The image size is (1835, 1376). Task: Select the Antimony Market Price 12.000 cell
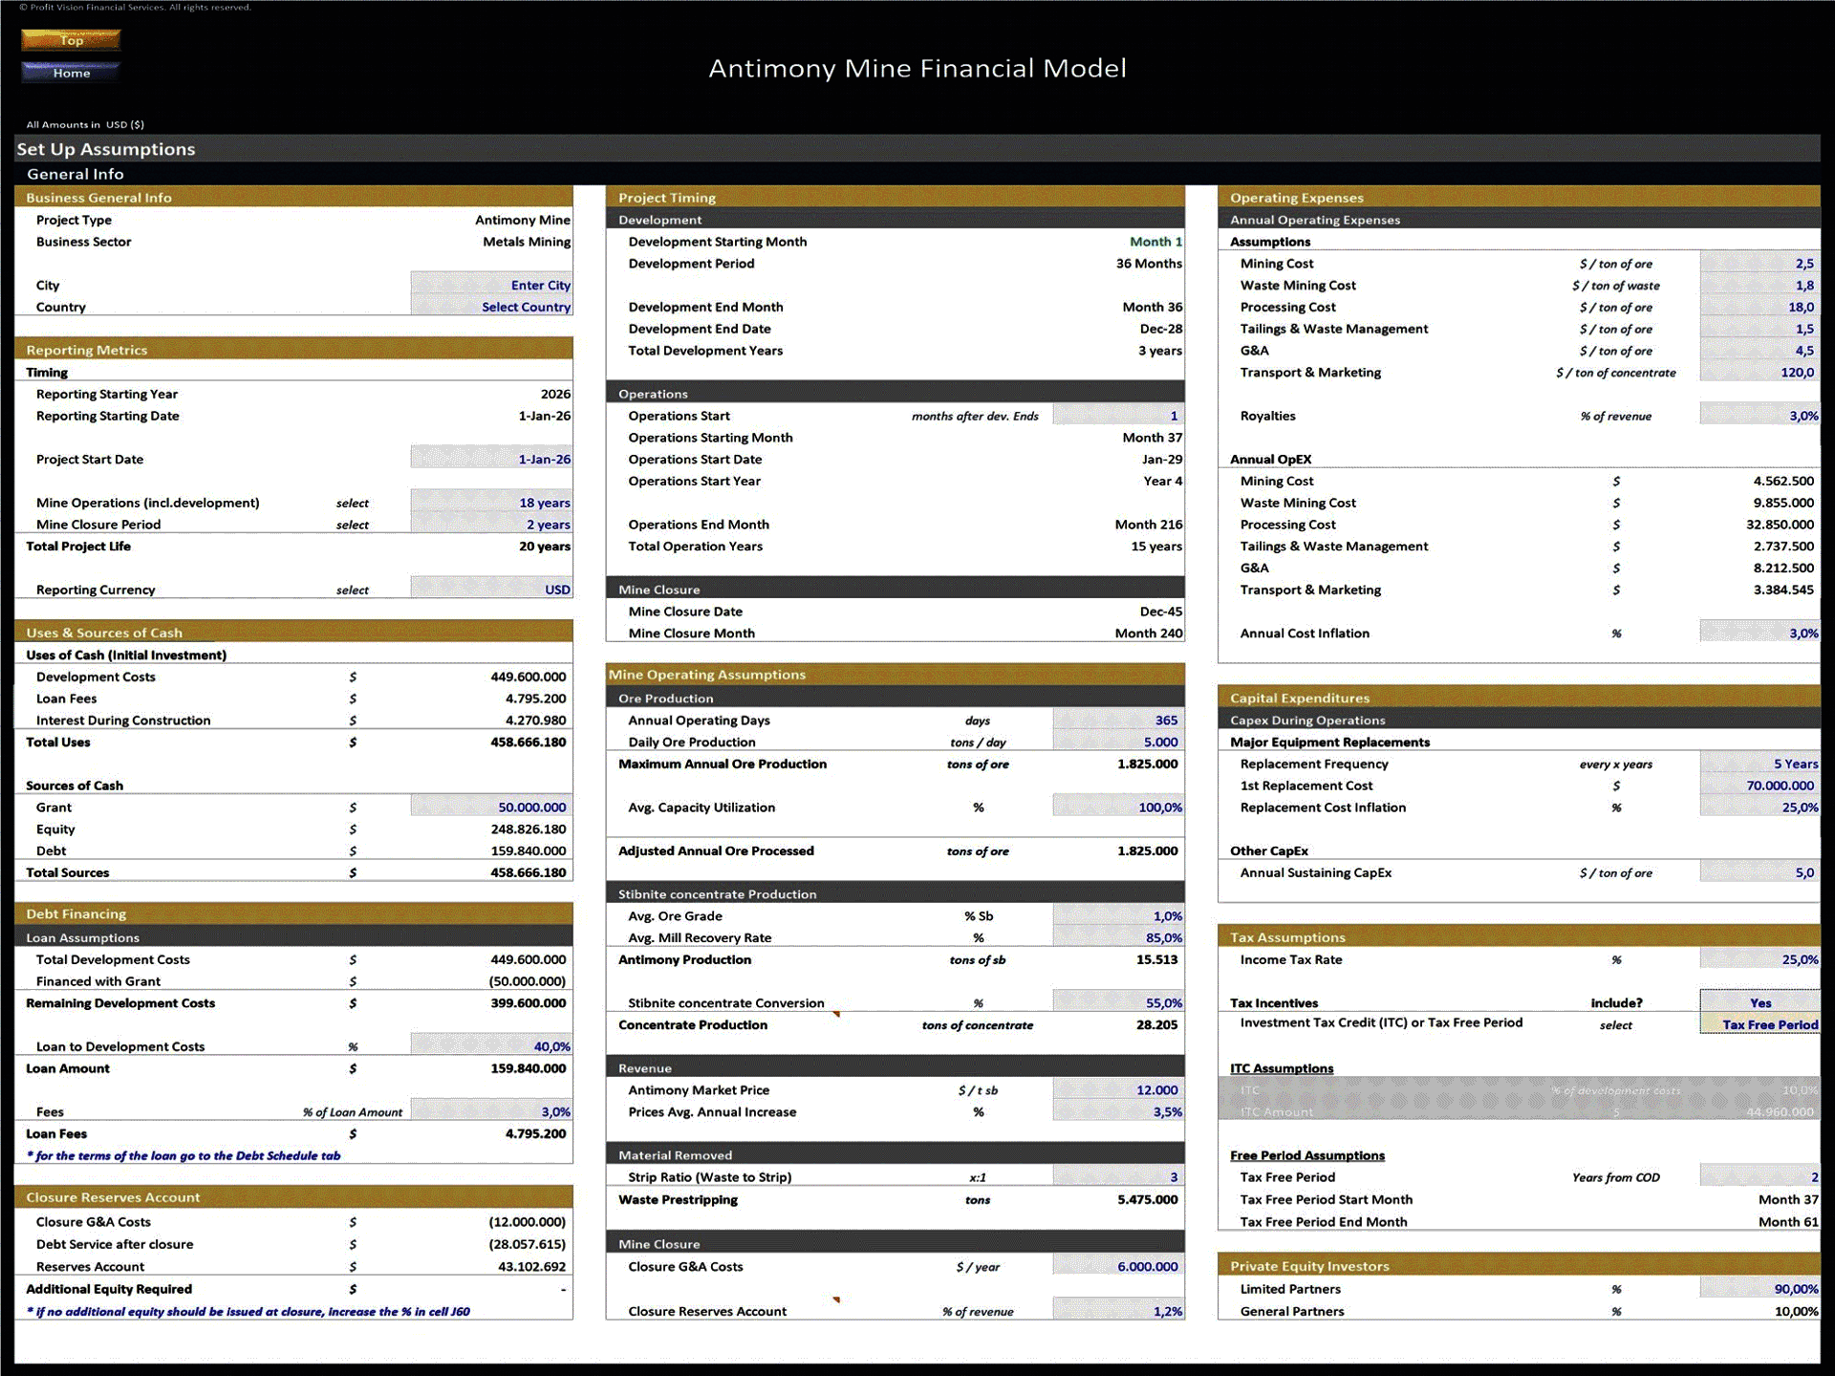pyautogui.click(x=1118, y=1089)
